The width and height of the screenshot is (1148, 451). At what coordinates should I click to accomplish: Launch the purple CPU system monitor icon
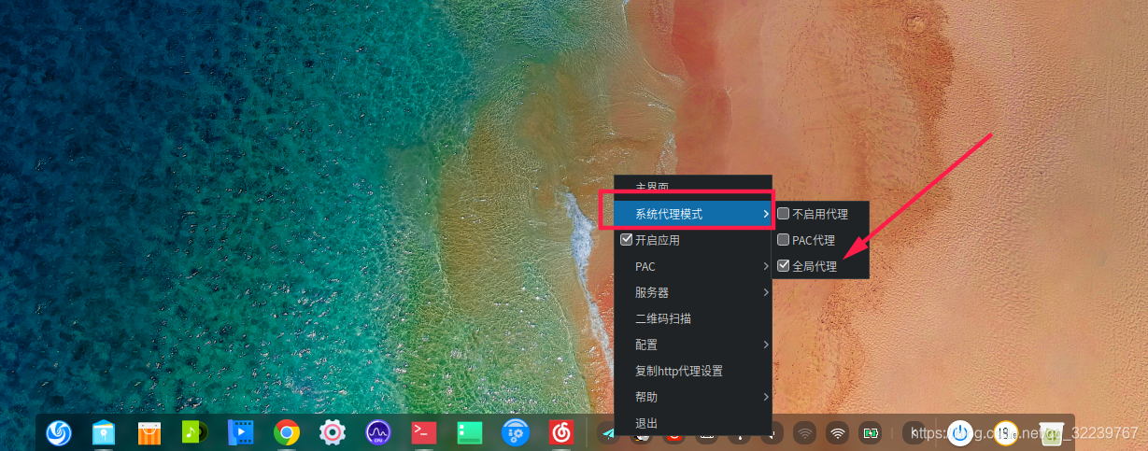click(x=378, y=432)
